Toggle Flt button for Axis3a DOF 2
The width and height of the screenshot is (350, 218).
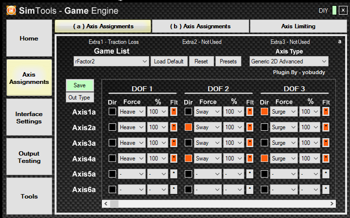[250, 143]
